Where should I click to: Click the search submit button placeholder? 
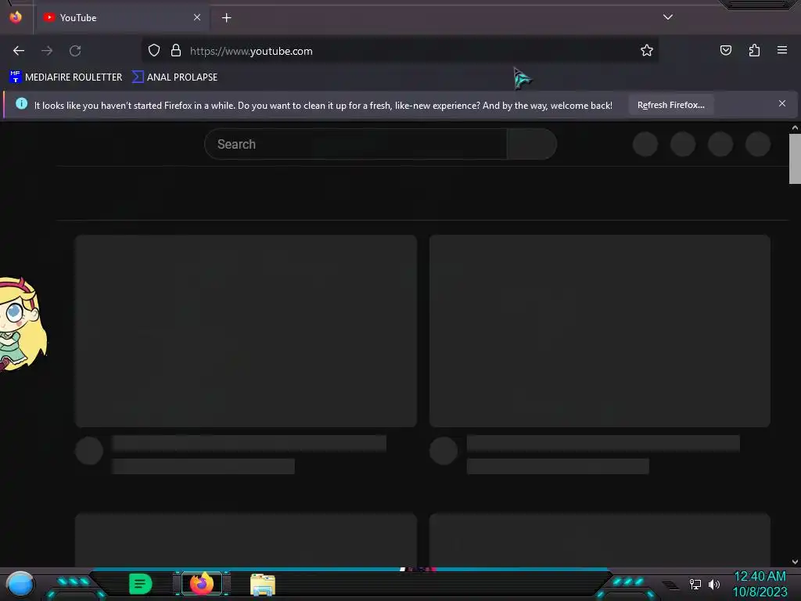(532, 144)
